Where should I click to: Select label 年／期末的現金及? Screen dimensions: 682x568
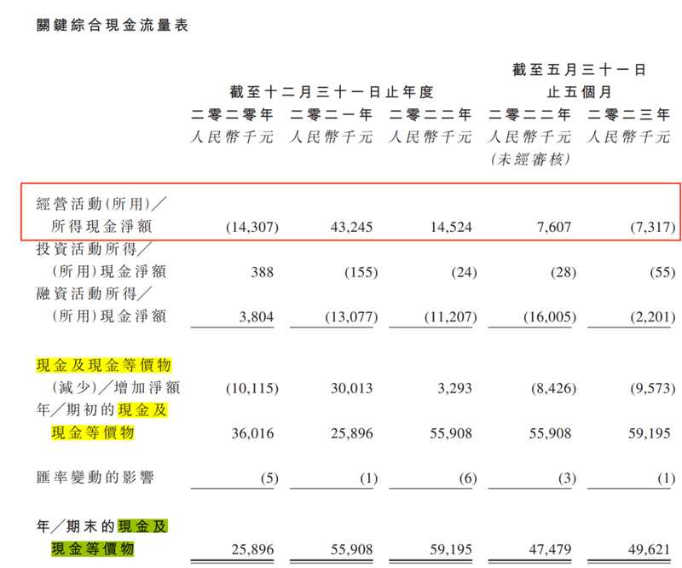(x=101, y=526)
